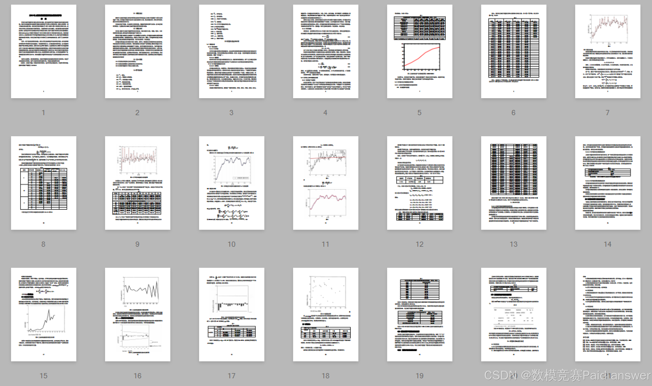Select page 5 with red curve chart
The width and height of the screenshot is (652, 386).
coord(420,51)
